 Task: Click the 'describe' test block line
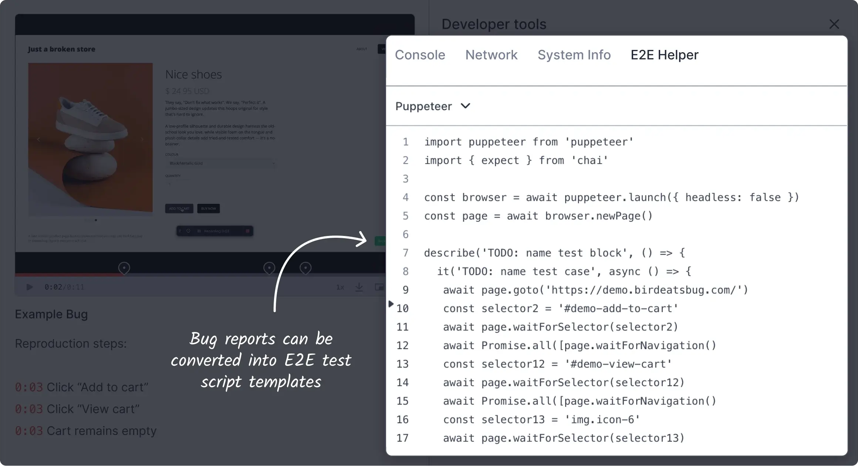point(554,253)
